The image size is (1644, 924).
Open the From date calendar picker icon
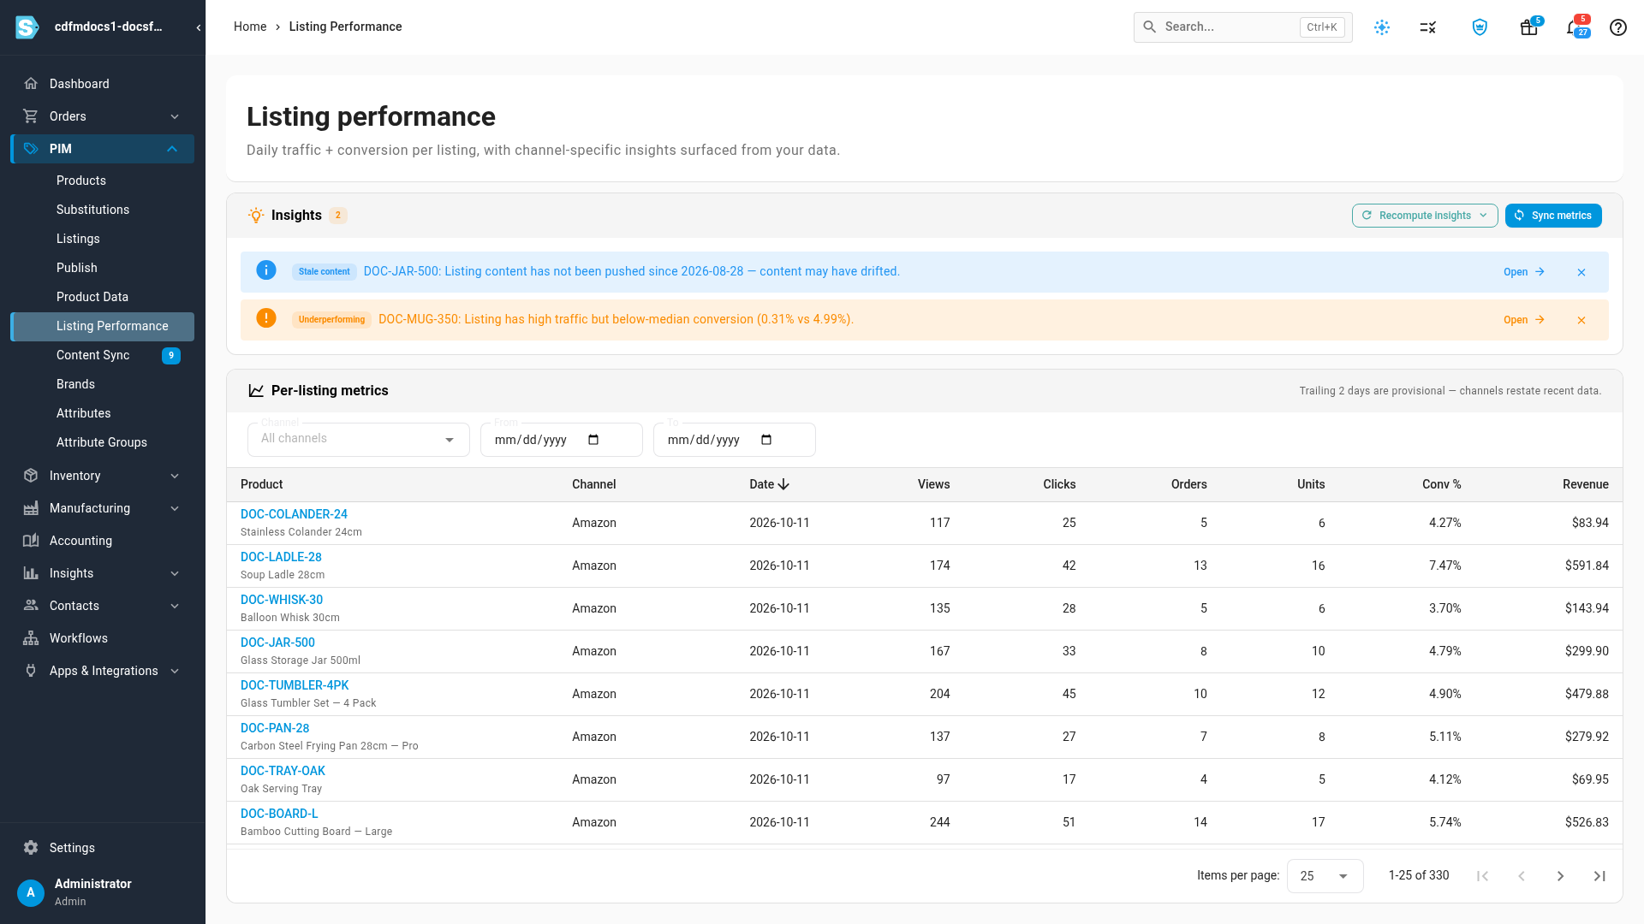(593, 440)
